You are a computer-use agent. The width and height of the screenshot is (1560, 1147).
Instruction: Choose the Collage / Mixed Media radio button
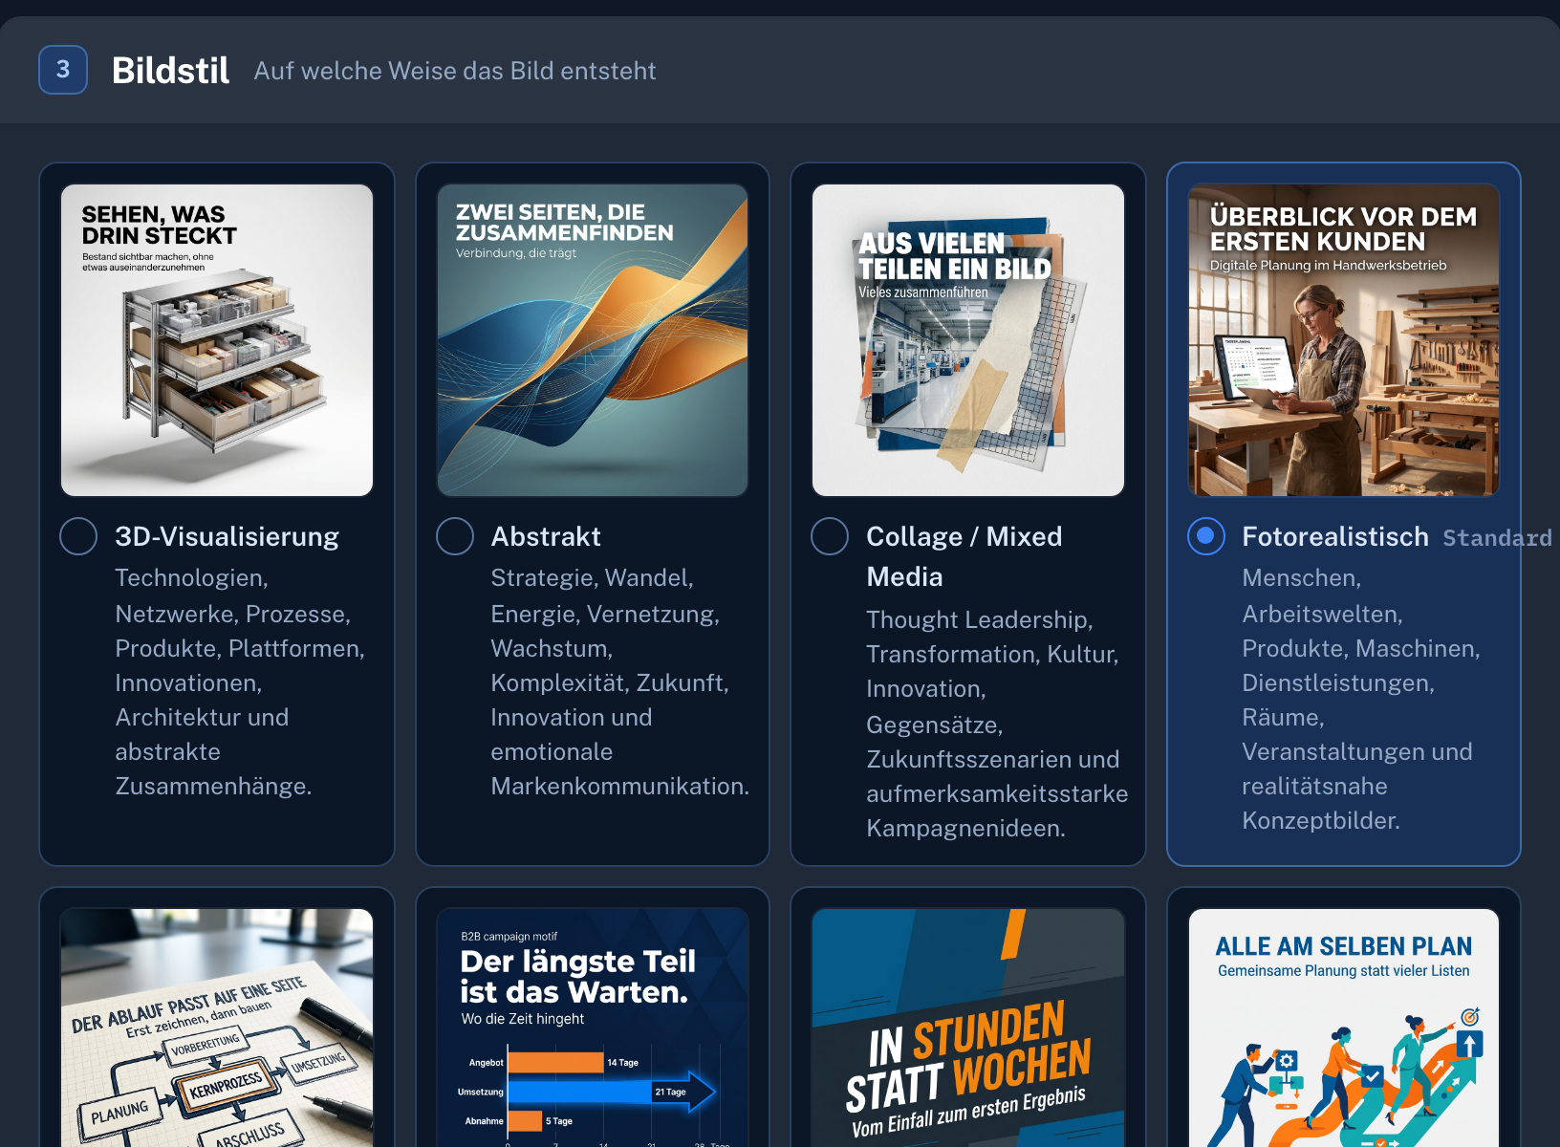[x=830, y=536]
